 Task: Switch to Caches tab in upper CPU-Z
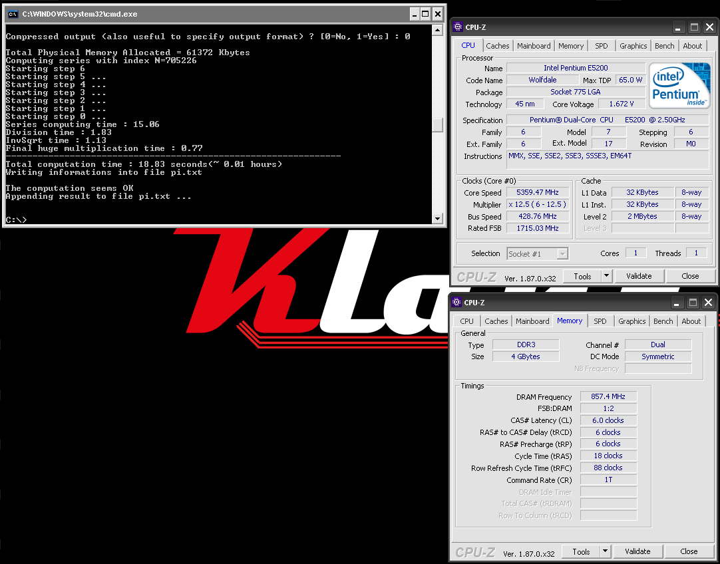tap(498, 46)
